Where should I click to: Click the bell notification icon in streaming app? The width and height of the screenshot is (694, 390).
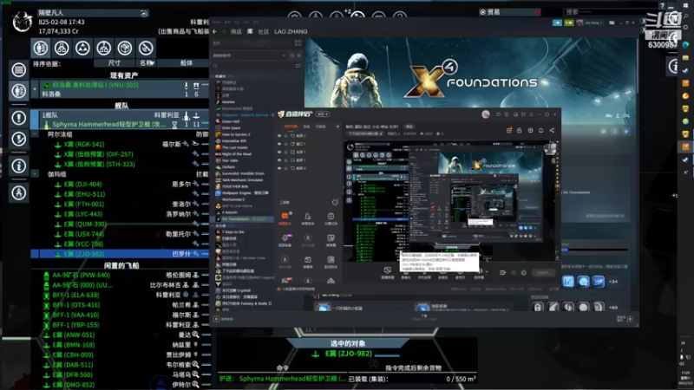[540, 131]
